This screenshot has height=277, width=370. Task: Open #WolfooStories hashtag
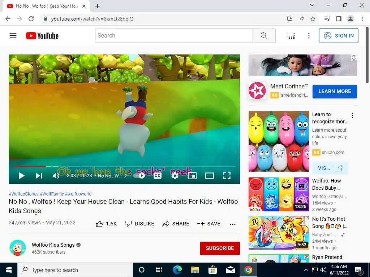pos(23,194)
